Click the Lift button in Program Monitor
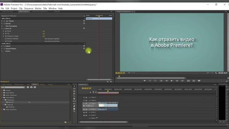 (x=189, y=81)
